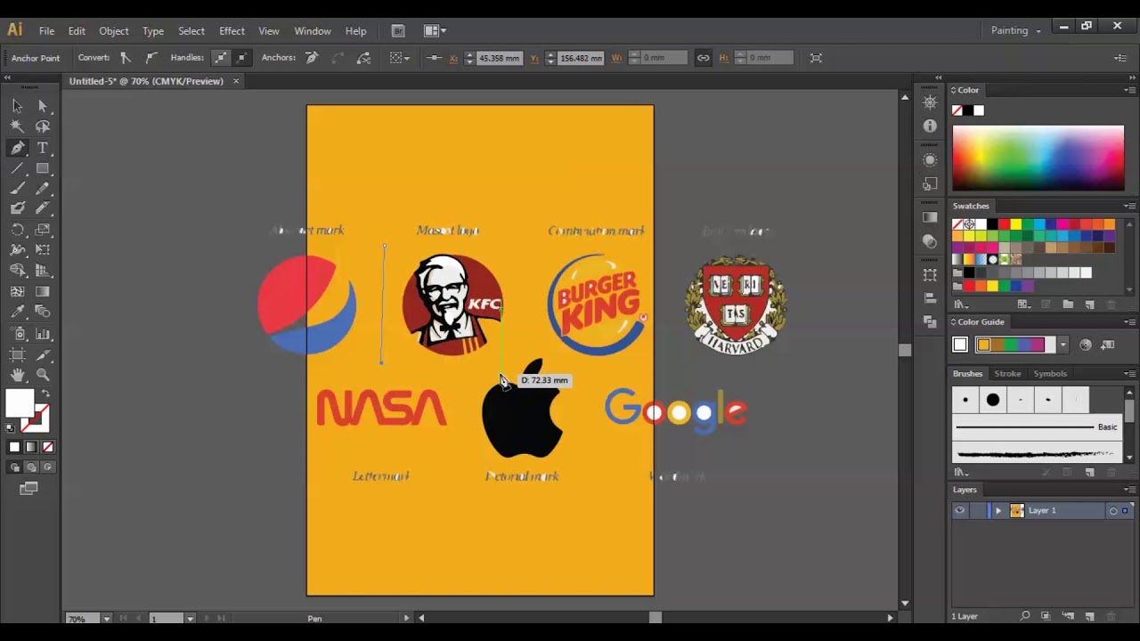Open the Arrange Documents dropdown
This screenshot has height=641, width=1140.
pos(435,30)
